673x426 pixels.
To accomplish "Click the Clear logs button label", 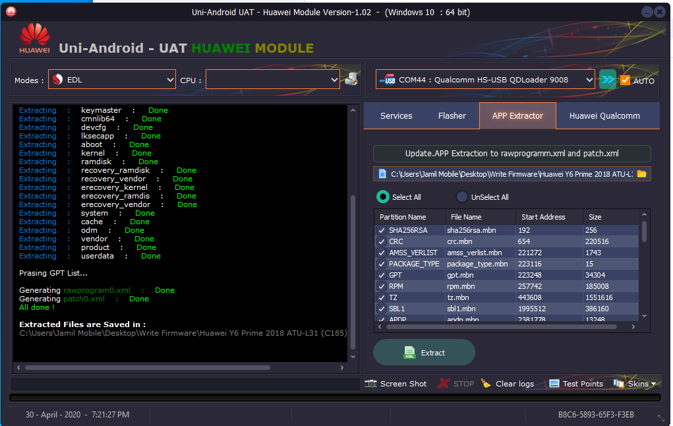I will [x=515, y=384].
